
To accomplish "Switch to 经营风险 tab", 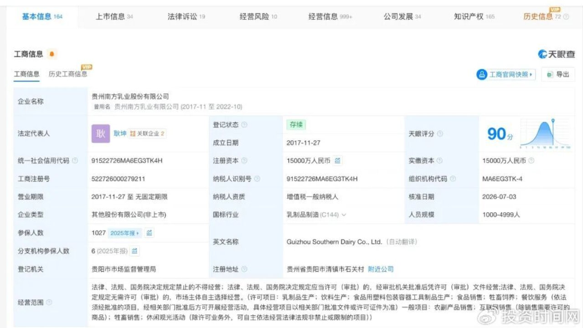I will pos(258,17).
